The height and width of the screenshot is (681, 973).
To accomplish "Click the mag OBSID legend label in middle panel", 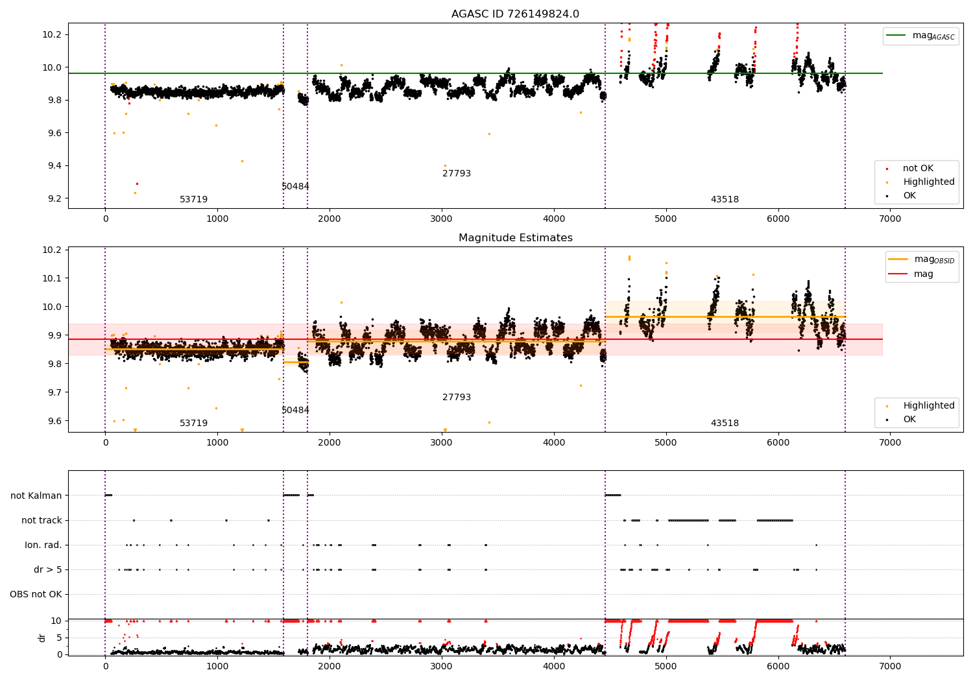I will (x=934, y=259).
